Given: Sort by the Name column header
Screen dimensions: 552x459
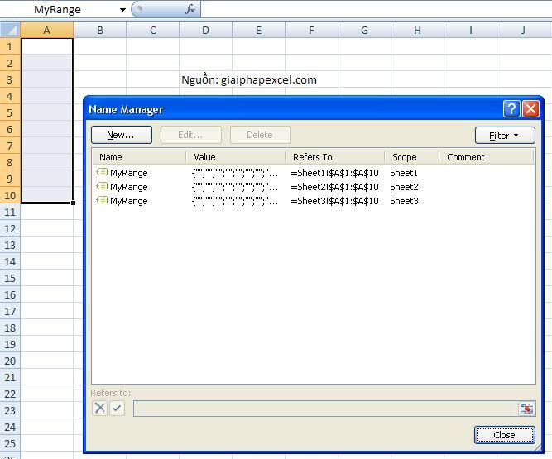Looking at the screenshot, I should (139, 157).
